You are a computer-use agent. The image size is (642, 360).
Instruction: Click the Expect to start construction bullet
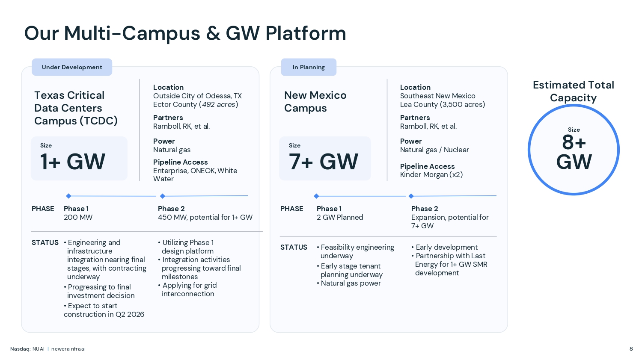pos(104,310)
